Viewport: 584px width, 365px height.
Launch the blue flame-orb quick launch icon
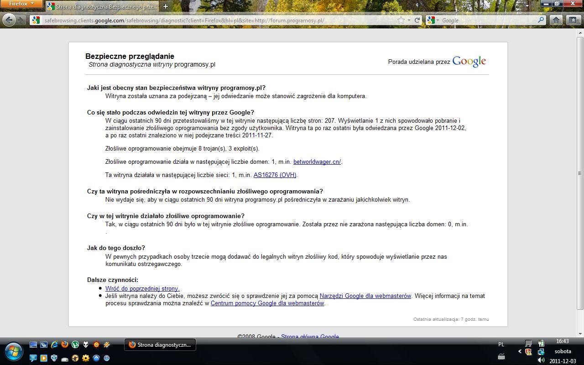point(96,358)
